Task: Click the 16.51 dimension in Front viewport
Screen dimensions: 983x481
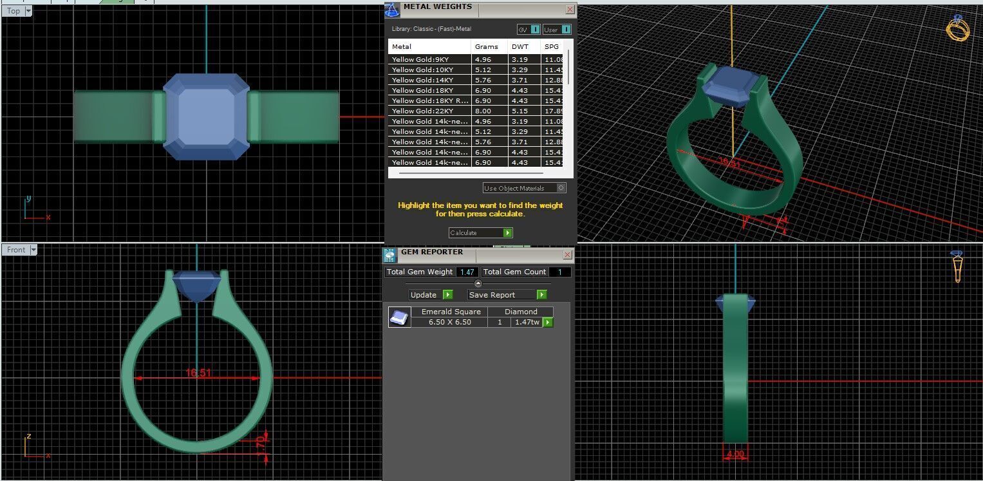Action: (198, 373)
